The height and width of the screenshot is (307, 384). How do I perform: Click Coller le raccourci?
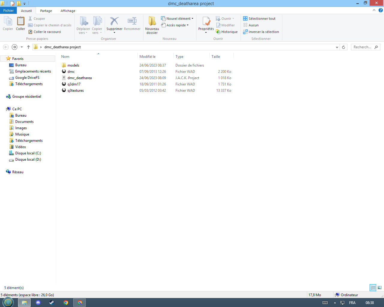coord(45,32)
